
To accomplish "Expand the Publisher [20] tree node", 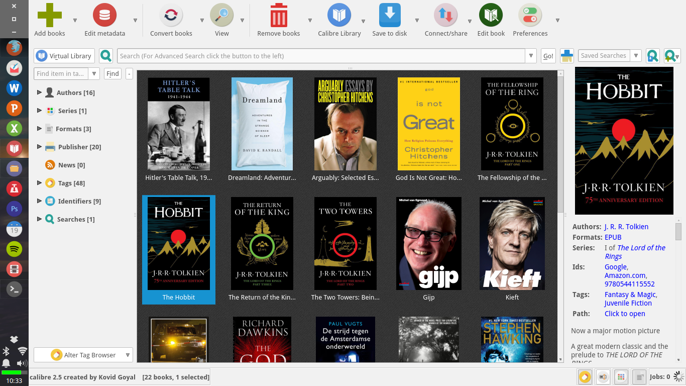I will (x=39, y=147).
